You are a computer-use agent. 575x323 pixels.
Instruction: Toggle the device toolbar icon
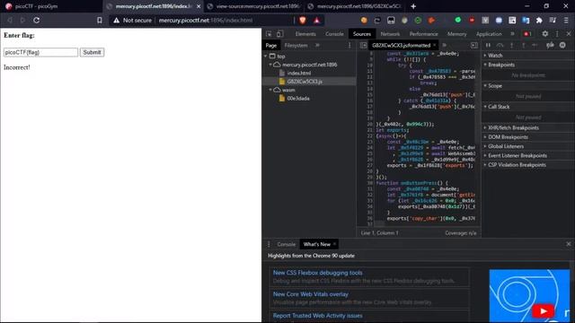279,34
